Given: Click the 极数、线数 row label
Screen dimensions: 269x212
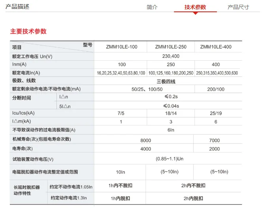Looking at the screenshot, I should tap(24, 80).
